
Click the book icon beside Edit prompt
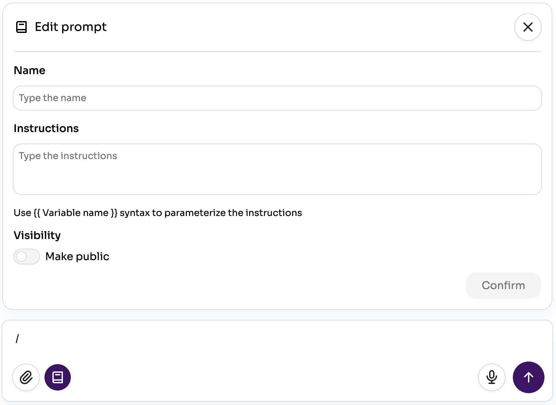22,27
